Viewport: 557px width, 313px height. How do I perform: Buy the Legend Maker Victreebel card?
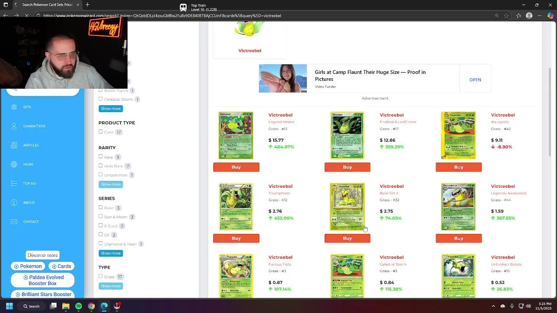236,167
